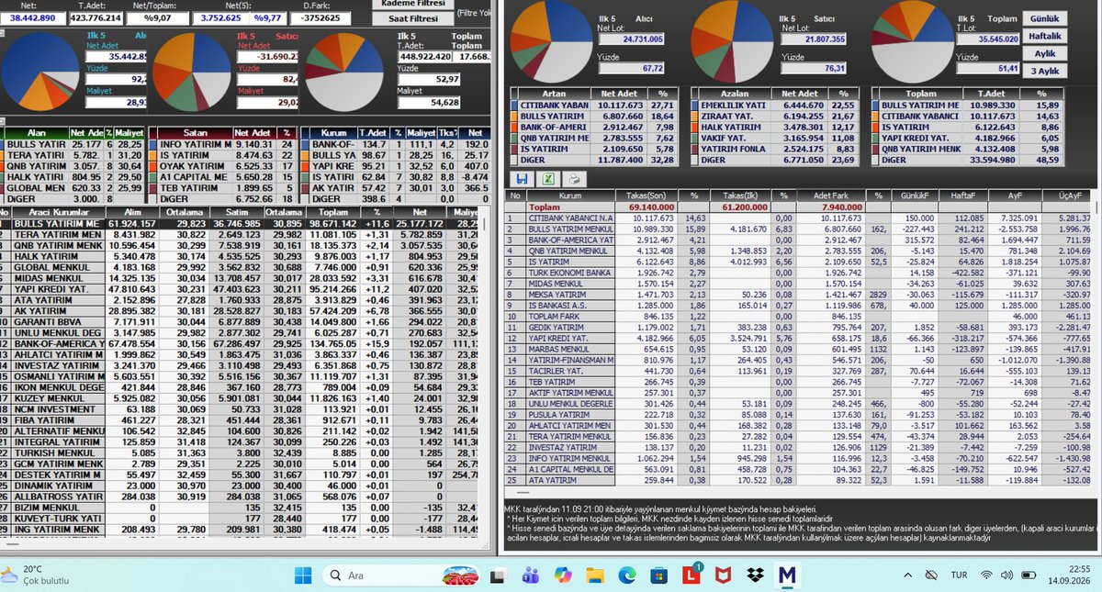
Task: Sort the takas table by the Kurum column
Action: point(568,196)
